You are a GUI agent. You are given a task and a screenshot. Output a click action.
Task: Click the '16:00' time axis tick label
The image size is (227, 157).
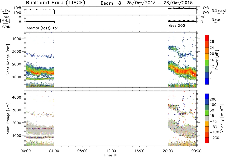click(139, 151)
